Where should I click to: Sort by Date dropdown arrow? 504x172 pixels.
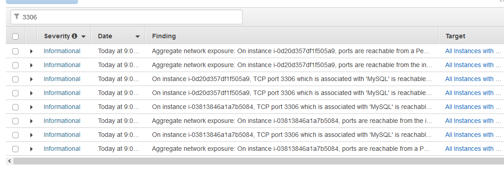tap(138, 36)
